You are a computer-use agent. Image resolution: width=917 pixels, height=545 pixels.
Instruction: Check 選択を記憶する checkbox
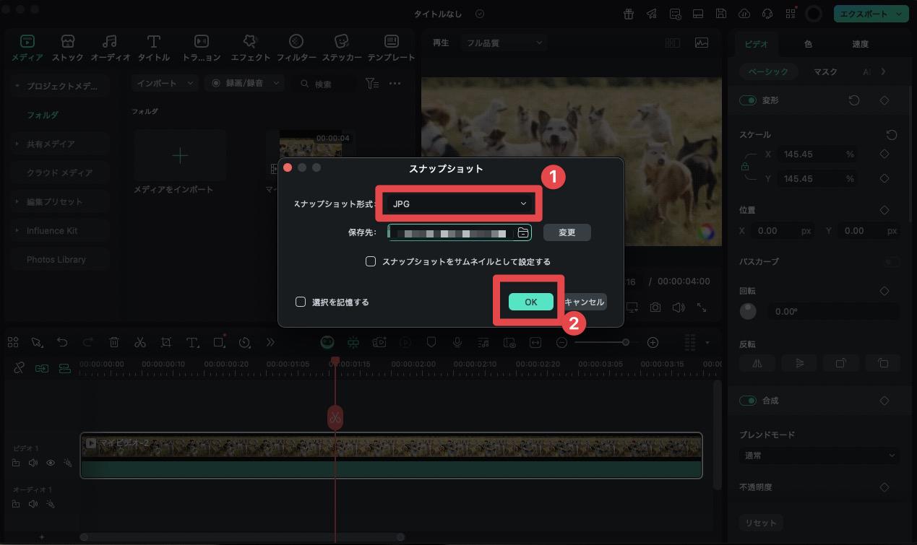[301, 302]
